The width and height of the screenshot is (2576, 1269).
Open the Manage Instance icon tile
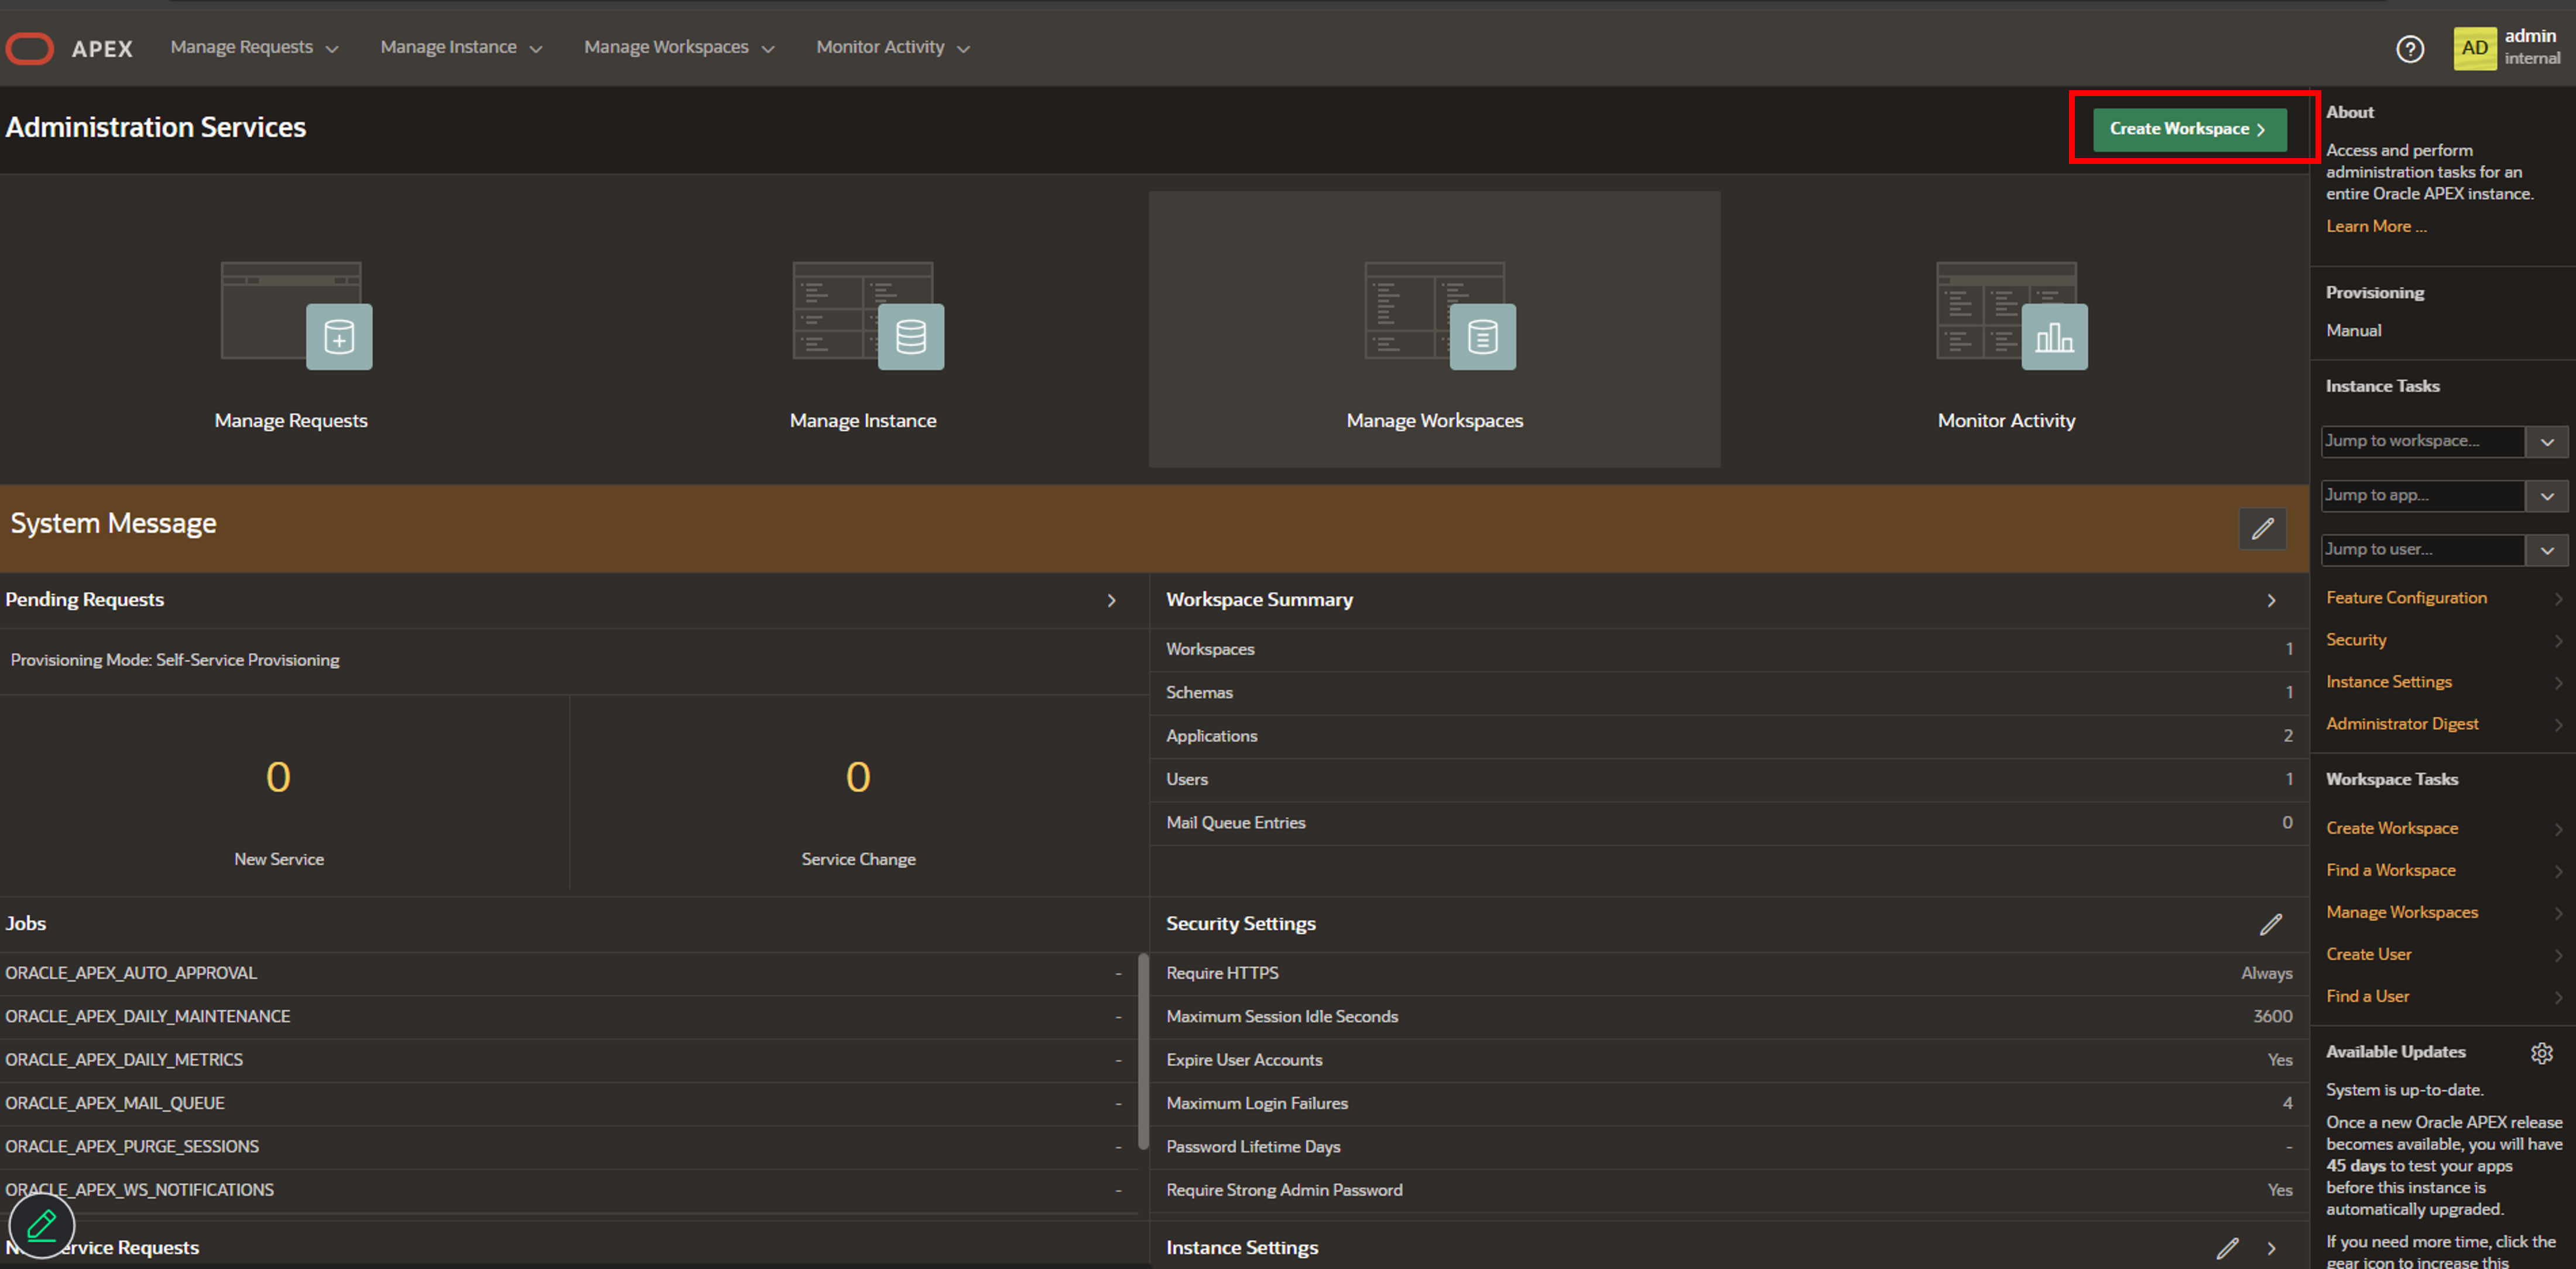tap(866, 316)
